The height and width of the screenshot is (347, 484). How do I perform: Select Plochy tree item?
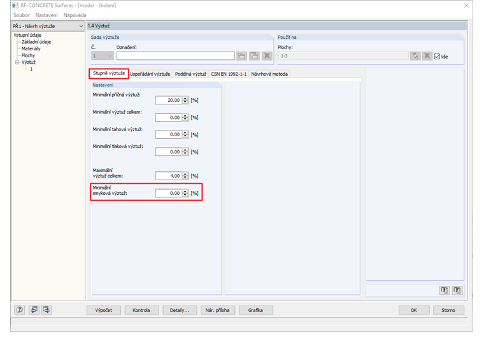(28, 55)
